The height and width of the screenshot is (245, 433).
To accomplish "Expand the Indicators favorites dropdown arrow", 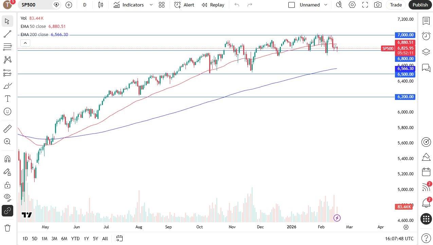I will [x=151, y=5].
